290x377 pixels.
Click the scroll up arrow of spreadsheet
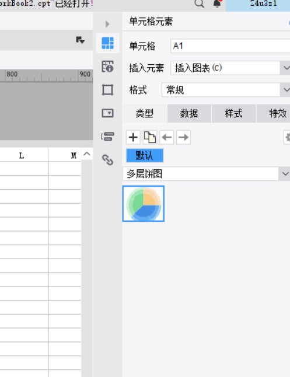pyautogui.click(x=87, y=154)
